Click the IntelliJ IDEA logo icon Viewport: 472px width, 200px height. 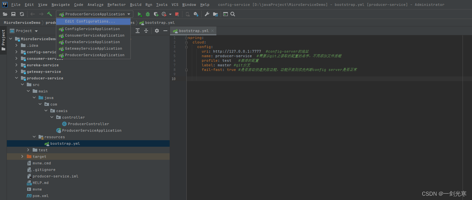[x=5, y=5]
